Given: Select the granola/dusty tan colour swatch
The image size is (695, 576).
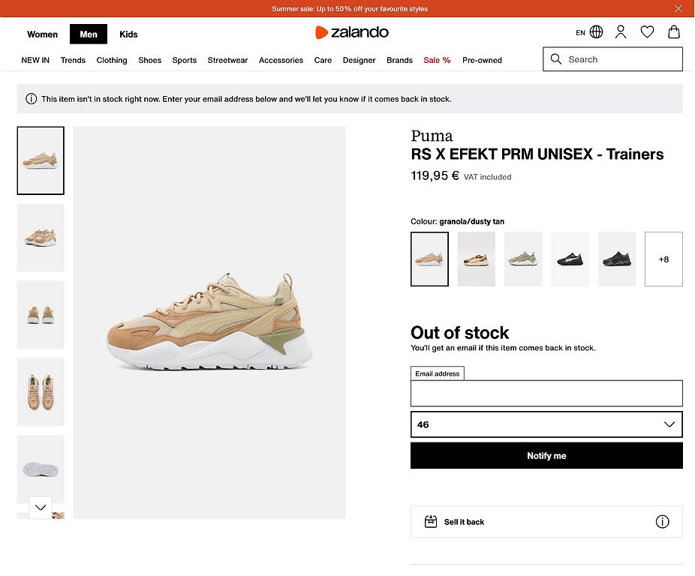Looking at the screenshot, I should 429,259.
